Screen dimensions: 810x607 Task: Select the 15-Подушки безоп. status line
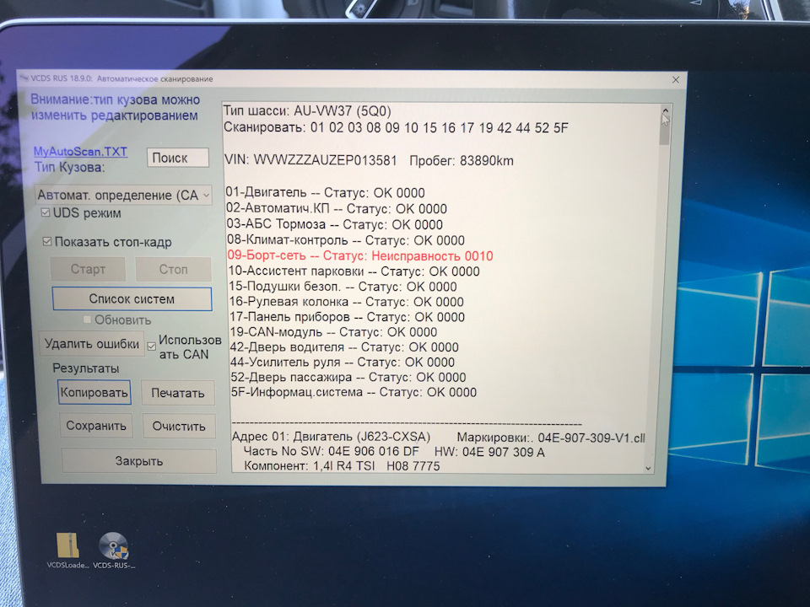click(343, 287)
